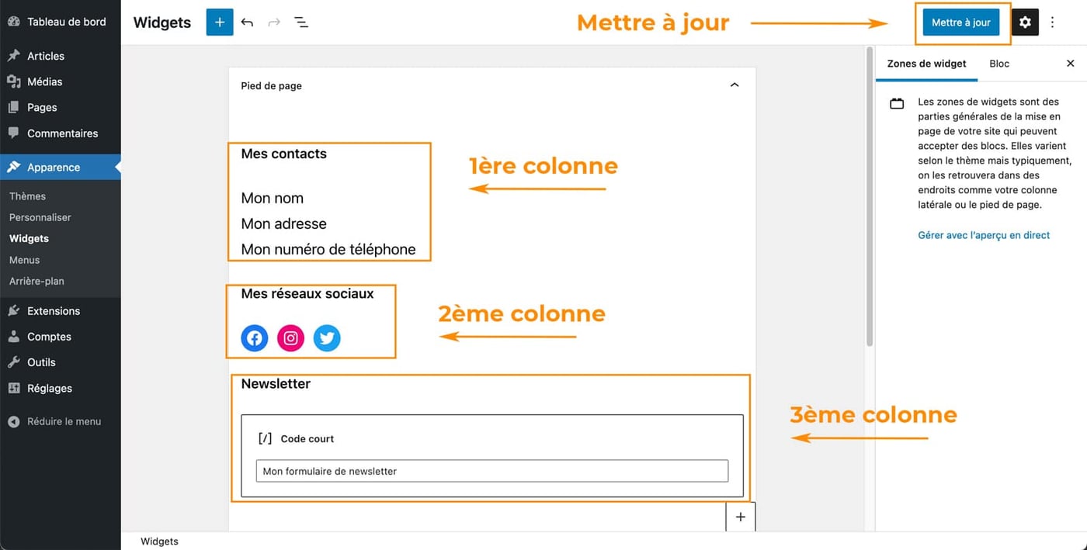The image size is (1087, 550).
Task: Toggle "Réduire le menu" to collapse the sidebar
Action: 54,421
